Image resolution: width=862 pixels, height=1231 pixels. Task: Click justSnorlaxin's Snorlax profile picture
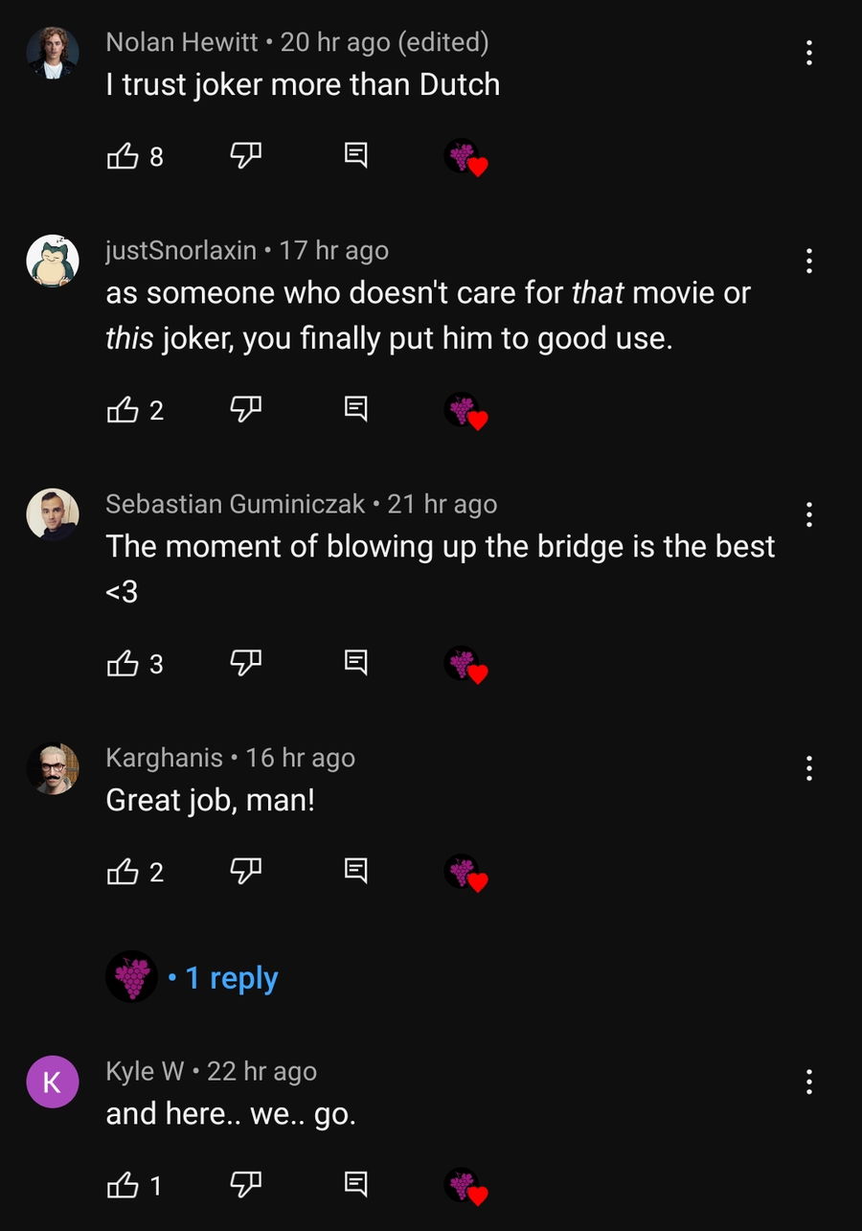pos(53,261)
